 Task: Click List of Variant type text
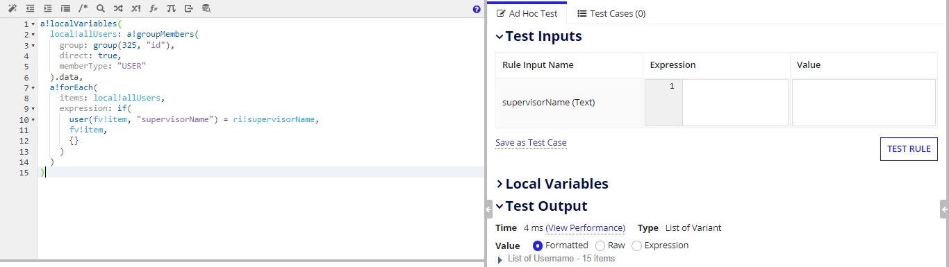[x=693, y=228]
